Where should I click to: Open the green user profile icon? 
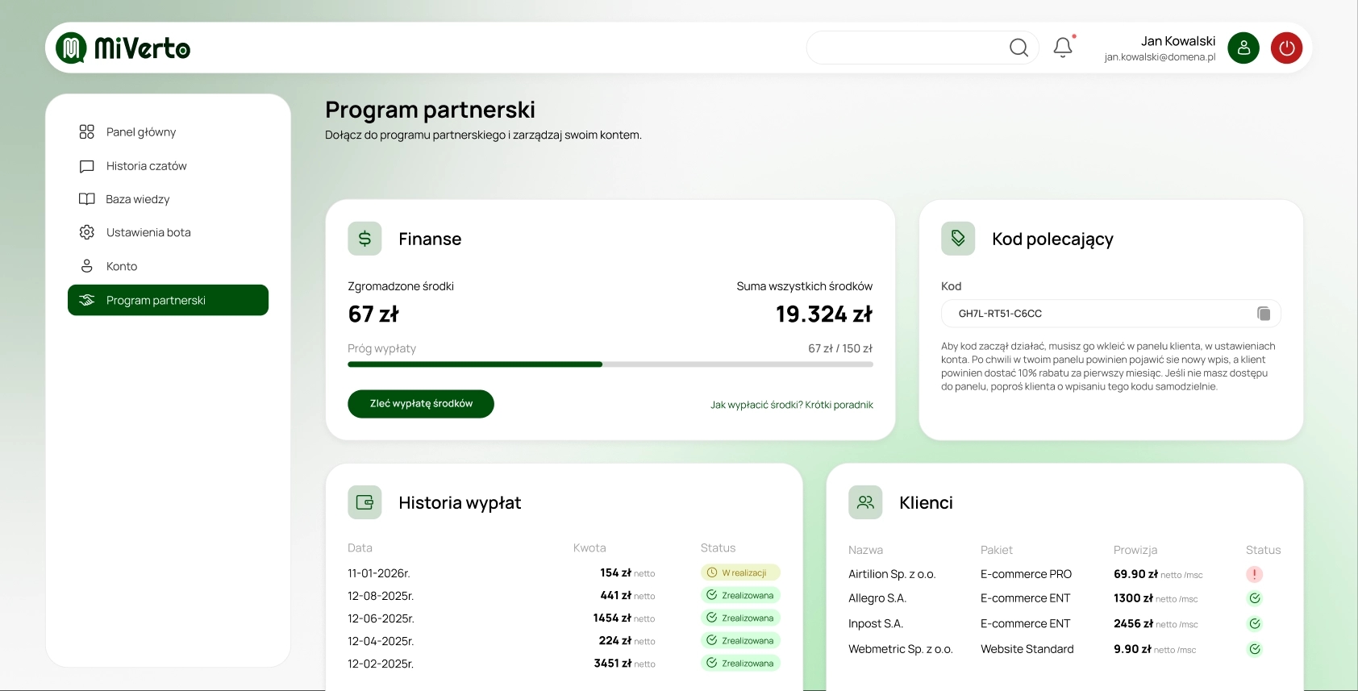1243,48
